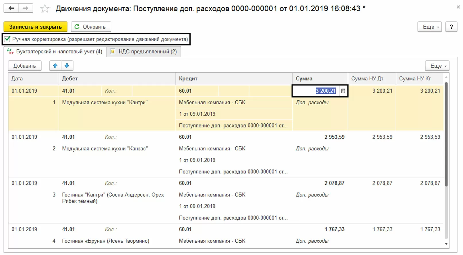Screen dimensions: 463x255
Task: Add document to favorites with star icon
Action: click(45, 9)
